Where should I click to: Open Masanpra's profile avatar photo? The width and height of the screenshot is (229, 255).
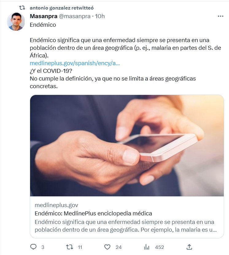[16, 22]
